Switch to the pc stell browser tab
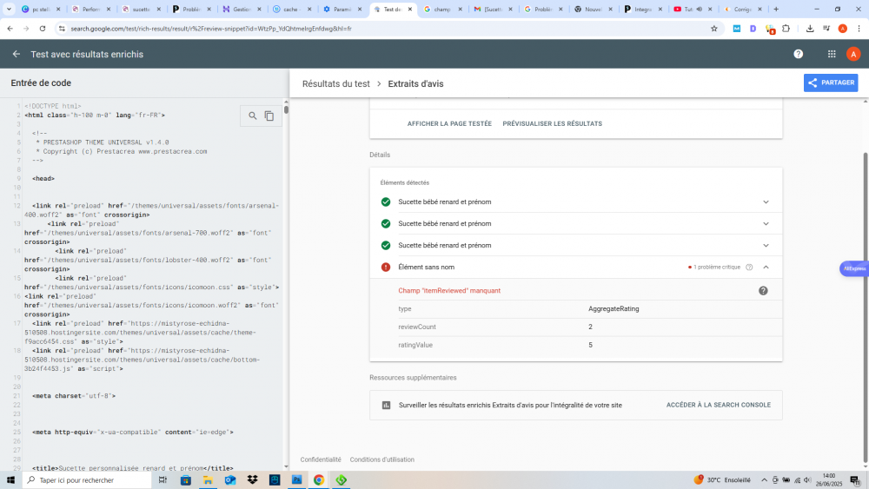 pos(41,10)
